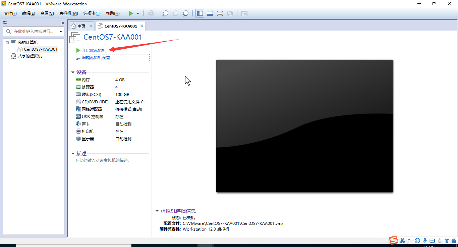Toggle the Sogou punctuation mode icon
The image size is (458, 247).
[x=410, y=241]
